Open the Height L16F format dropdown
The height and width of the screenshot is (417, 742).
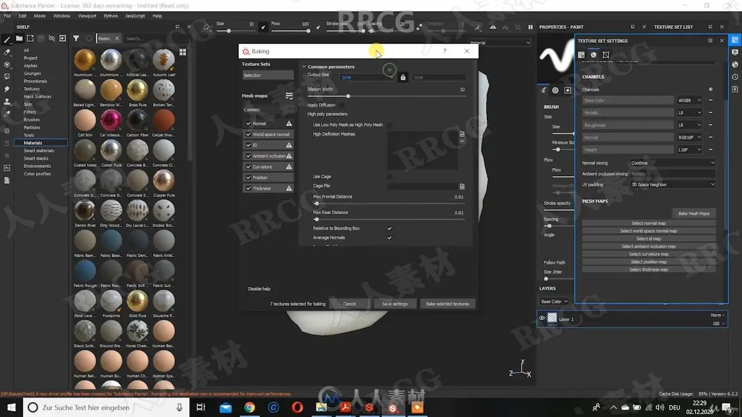pos(690,149)
